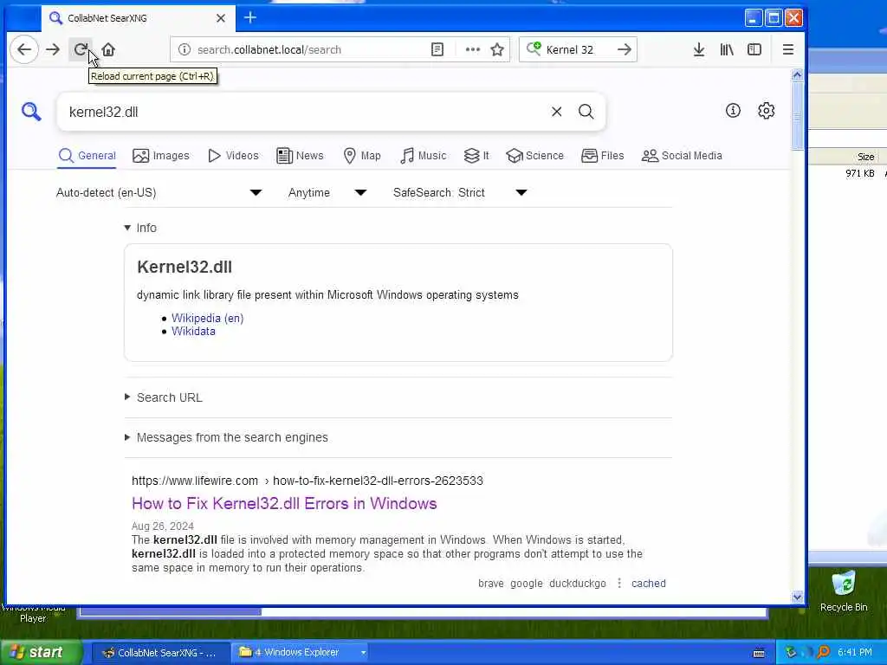
Task: Open taskbar Windows Explorer group dropdown arrow
Action: 363,653
